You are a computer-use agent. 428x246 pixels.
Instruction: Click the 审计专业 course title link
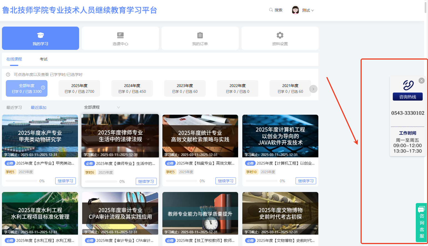[125, 240]
